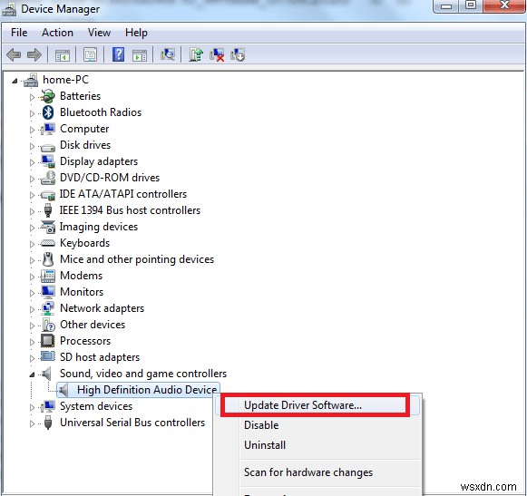Select the Keyboards icon

(x=48, y=243)
